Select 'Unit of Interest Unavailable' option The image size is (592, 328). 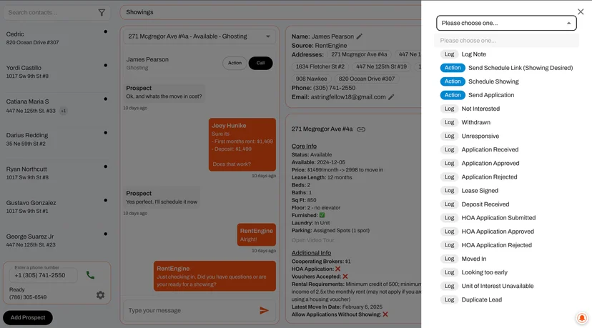506,286
